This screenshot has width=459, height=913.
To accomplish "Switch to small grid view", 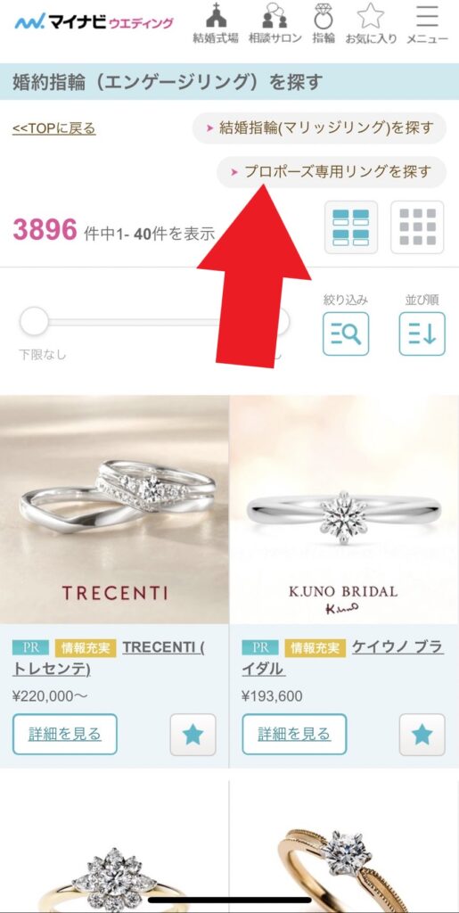I will [x=417, y=227].
